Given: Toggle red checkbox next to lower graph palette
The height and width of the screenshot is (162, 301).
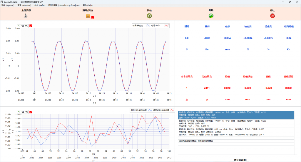Looking at the screenshot, I should [x=31, y=112].
